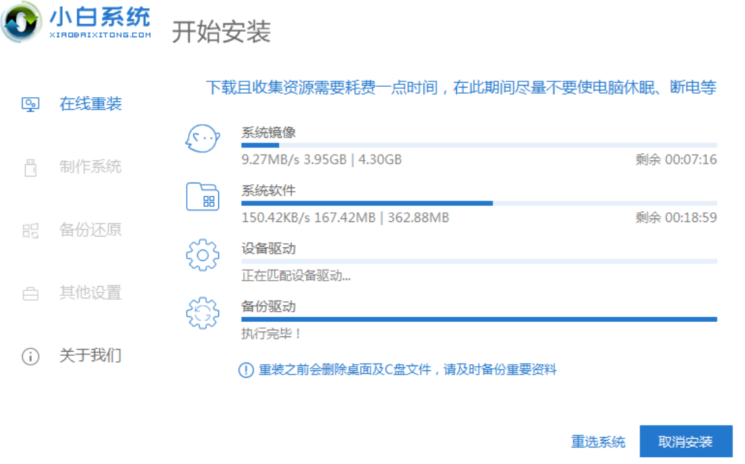Click the 系统镜像 download progress bar
Viewport: 745px width, 464px height.
tap(478, 145)
